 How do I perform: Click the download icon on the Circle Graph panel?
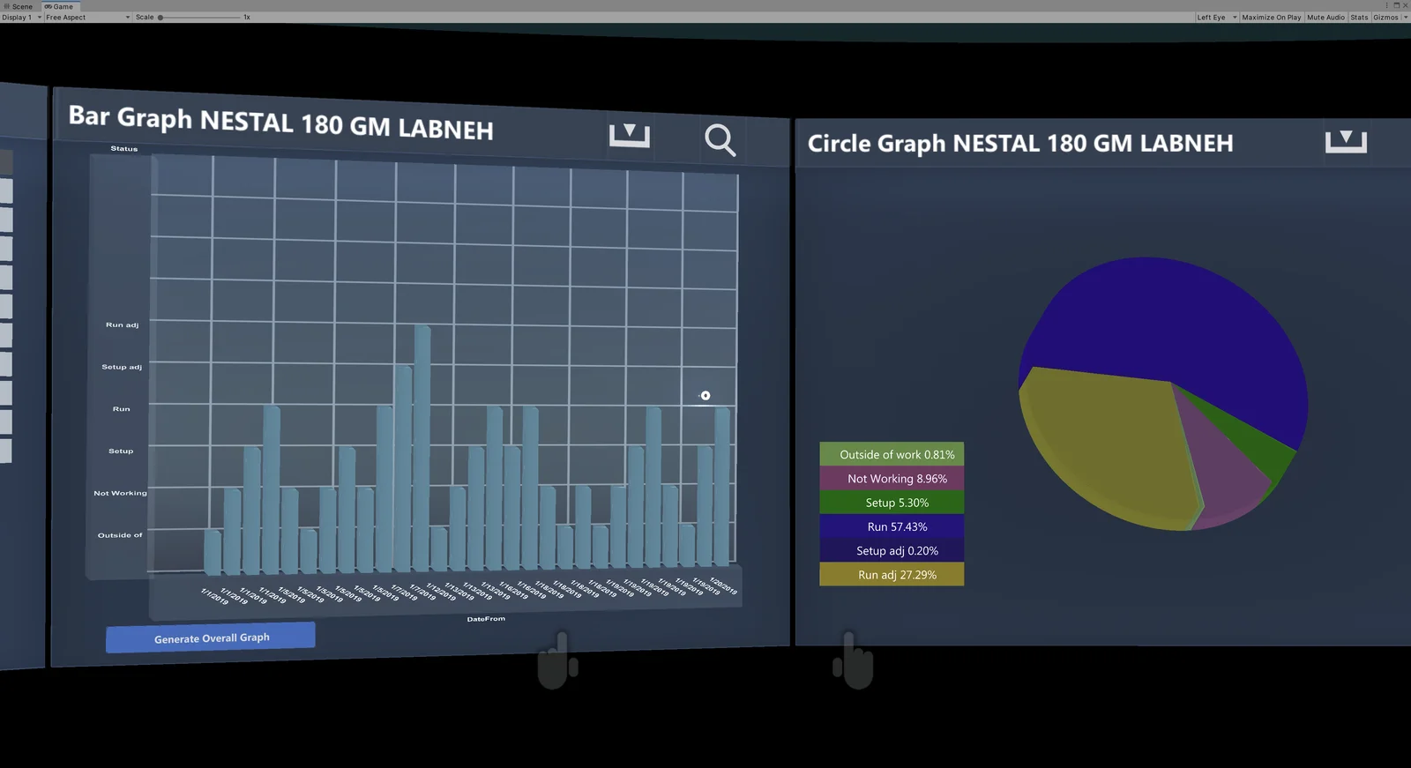click(x=1346, y=141)
